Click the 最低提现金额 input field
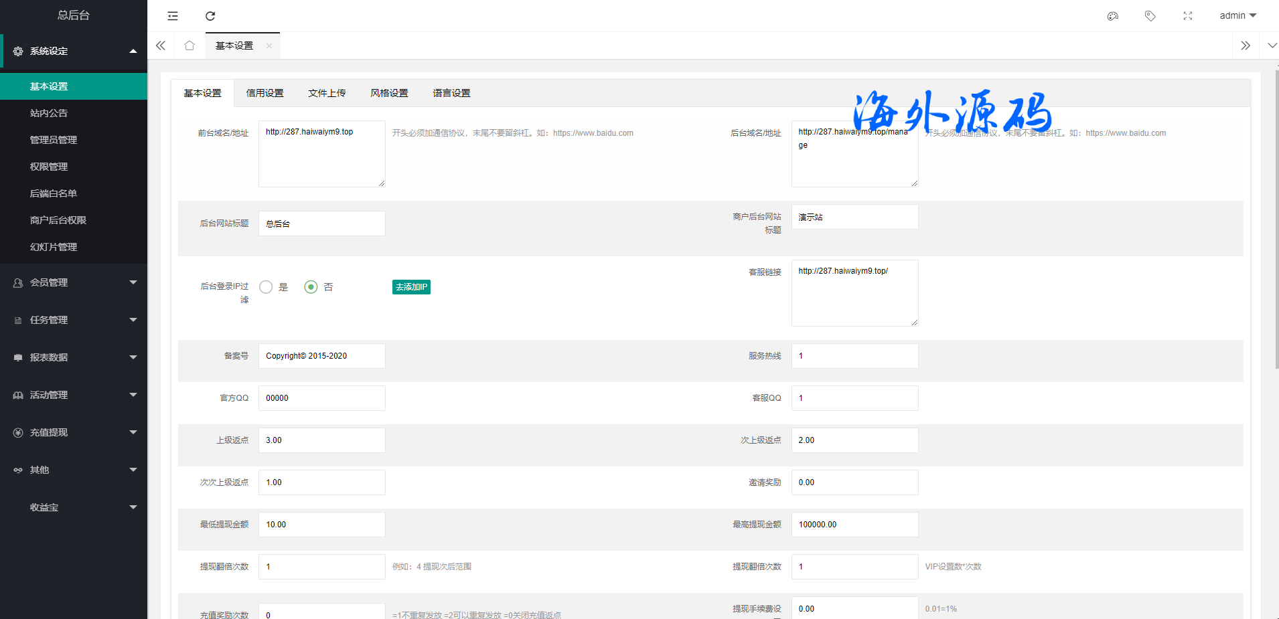The width and height of the screenshot is (1279, 619). click(x=321, y=525)
